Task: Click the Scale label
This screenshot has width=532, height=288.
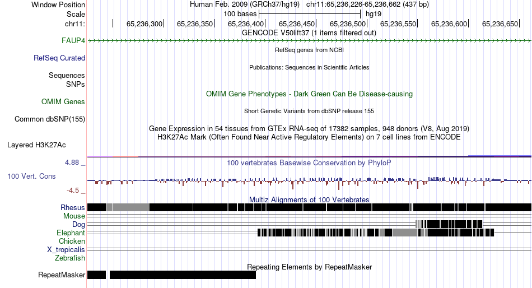Action: (76, 14)
